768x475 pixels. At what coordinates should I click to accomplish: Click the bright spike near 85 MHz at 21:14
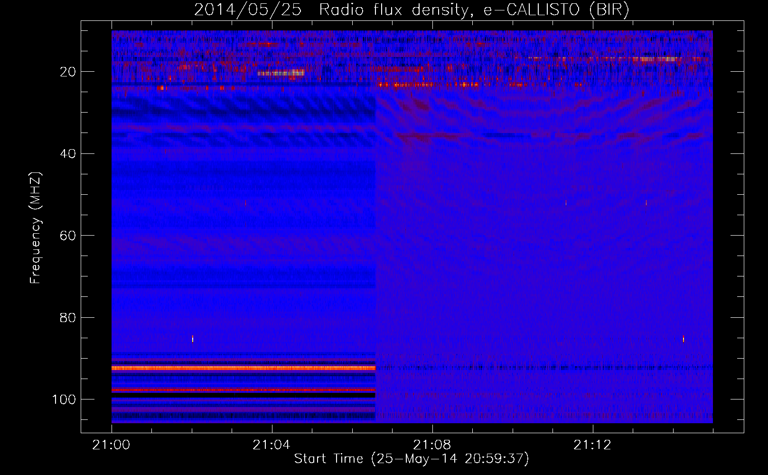pyautogui.click(x=683, y=339)
